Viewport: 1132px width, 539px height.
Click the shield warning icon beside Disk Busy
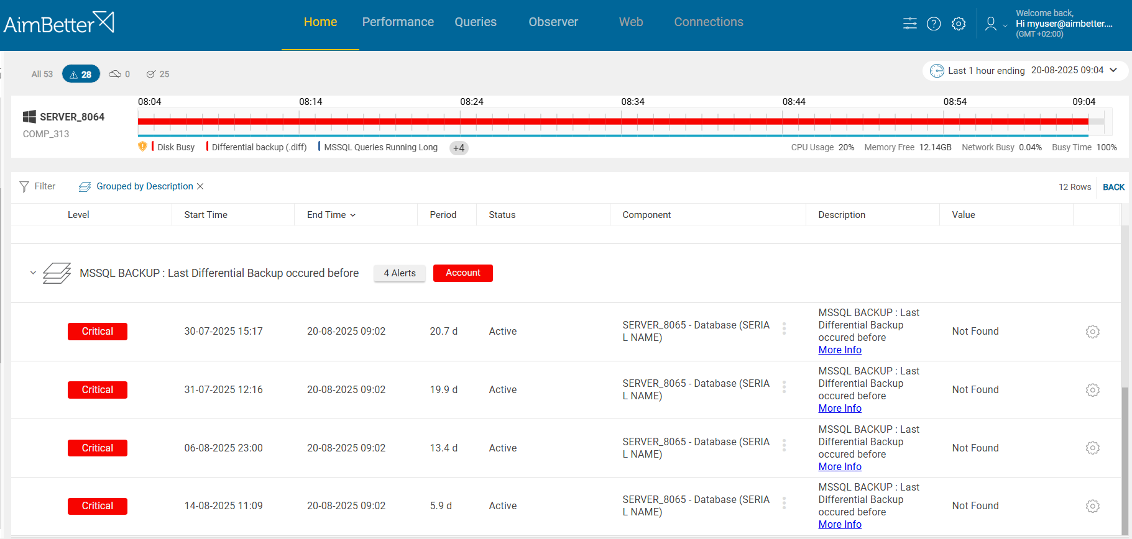[142, 147]
